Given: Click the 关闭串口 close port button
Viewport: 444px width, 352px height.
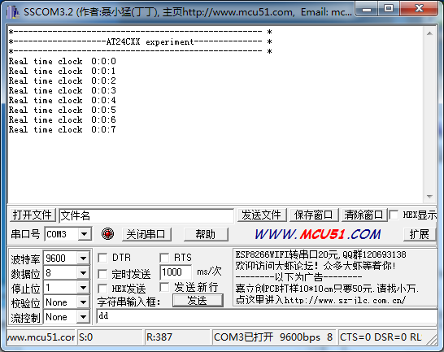Looking at the screenshot, I should tap(146, 234).
